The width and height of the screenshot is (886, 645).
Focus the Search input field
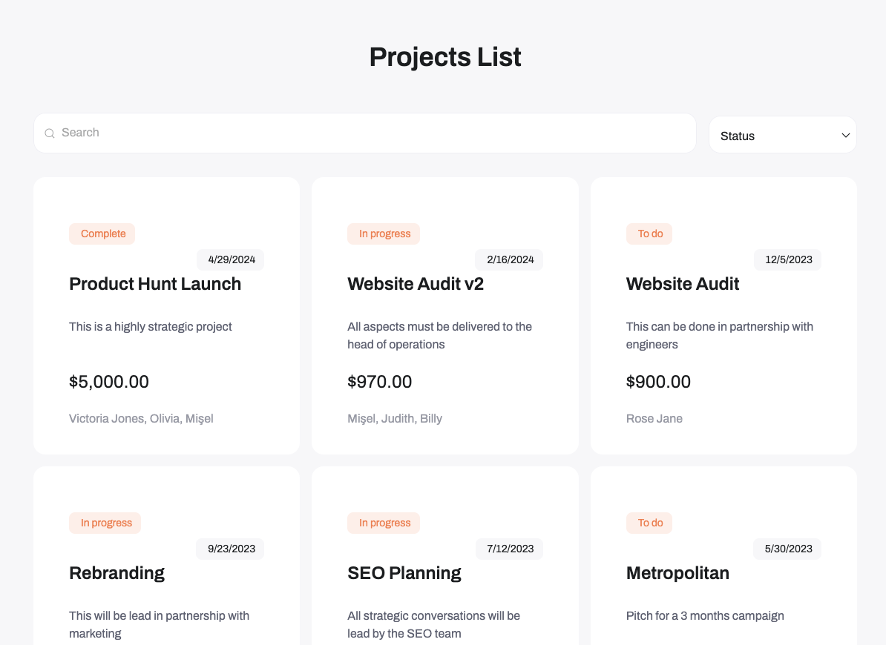[365, 133]
